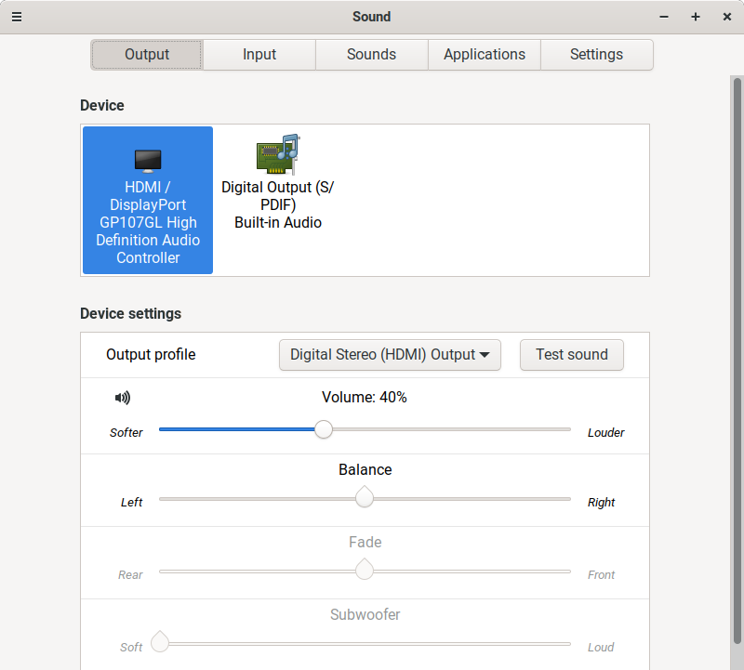Click the Test sound button
The width and height of the screenshot is (744, 670).
click(x=572, y=355)
